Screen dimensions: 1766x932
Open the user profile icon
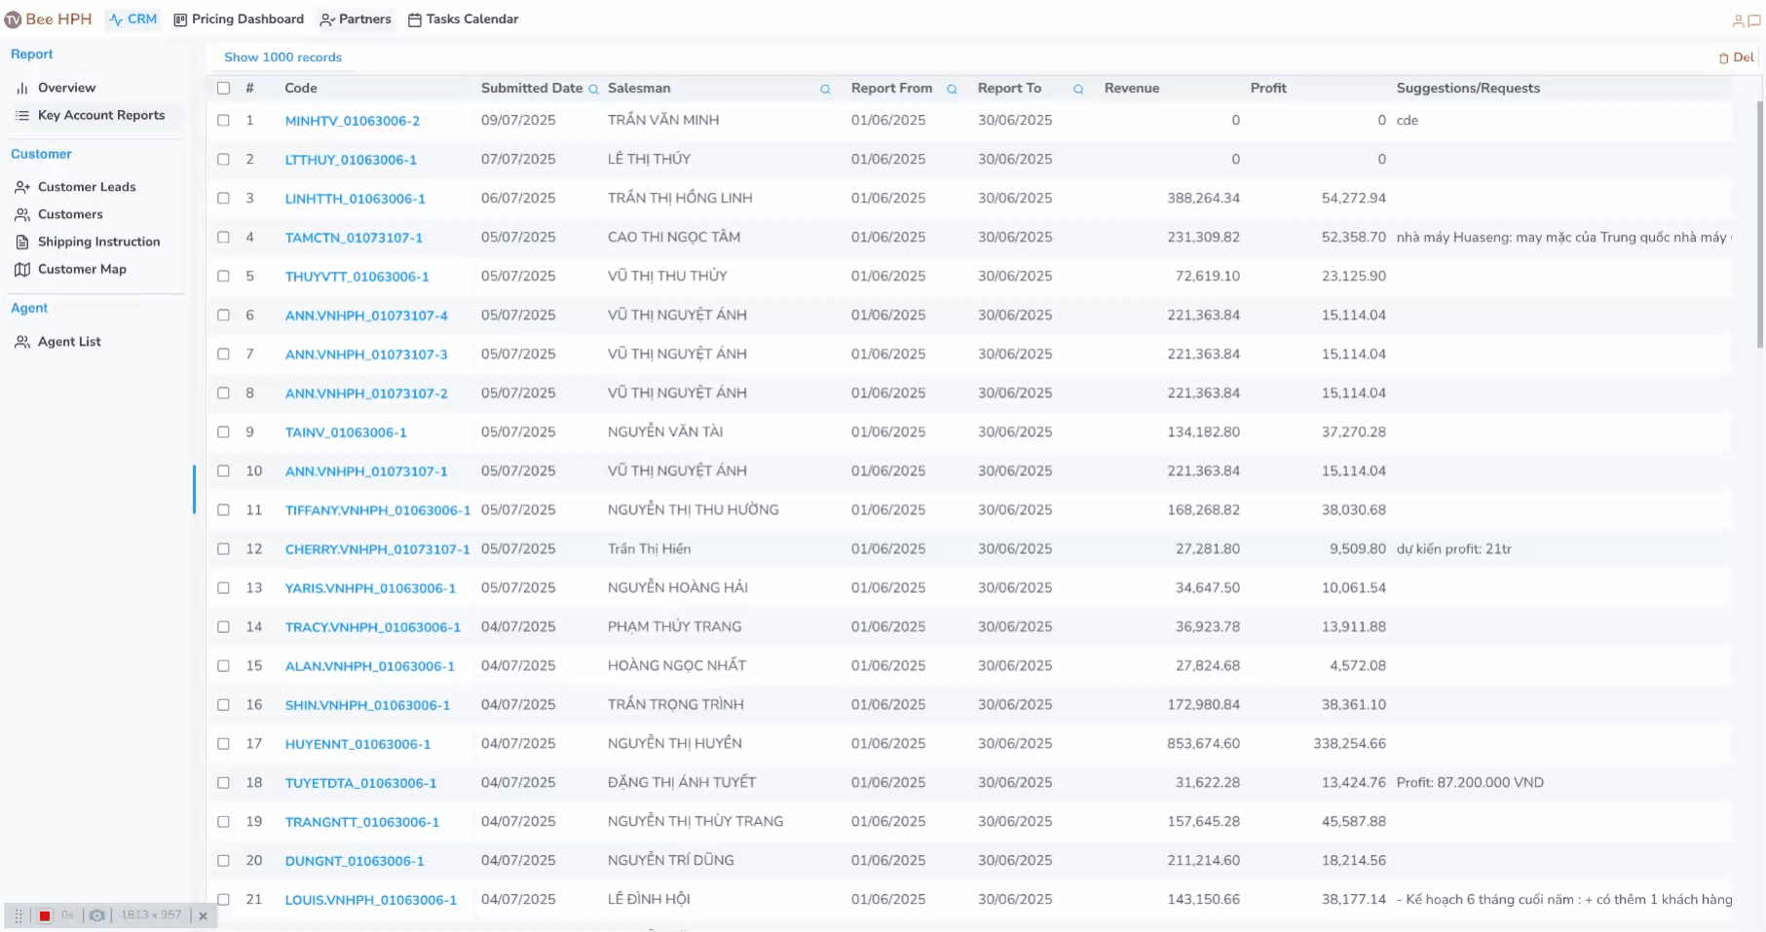coord(1738,20)
